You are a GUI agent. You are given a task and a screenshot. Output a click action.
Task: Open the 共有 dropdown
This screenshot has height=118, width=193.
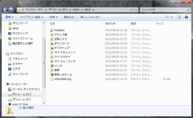[x=54, y=17]
